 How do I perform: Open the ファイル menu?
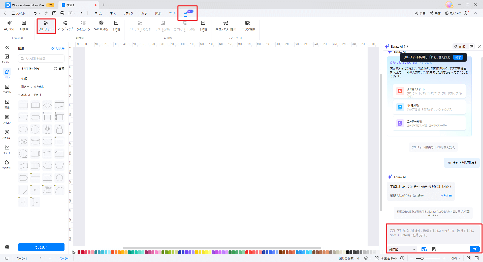click(x=18, y=13)
